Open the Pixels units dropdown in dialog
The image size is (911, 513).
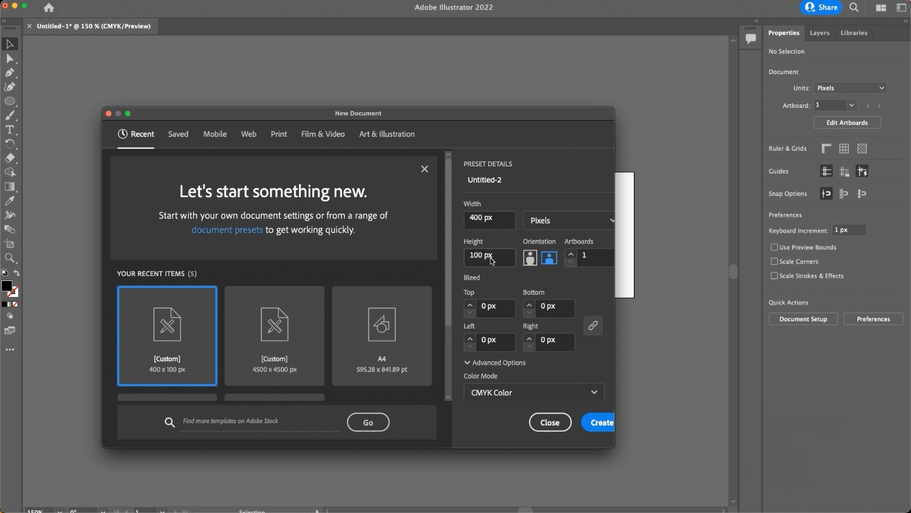(x=569, y=221)
